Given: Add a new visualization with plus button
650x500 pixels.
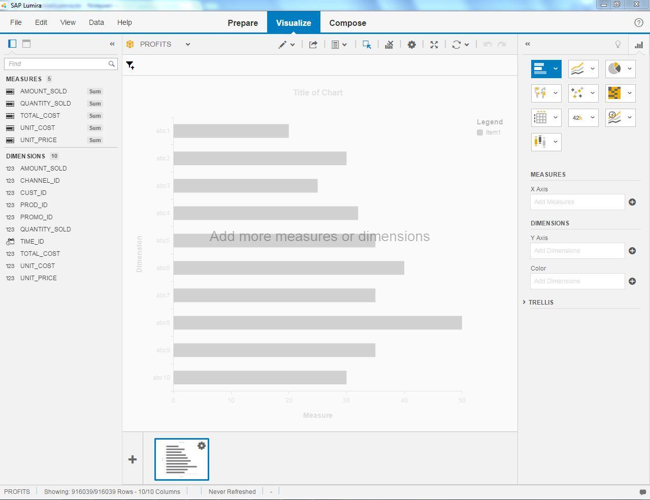Looking at the screenshot, I should point(133,459).
